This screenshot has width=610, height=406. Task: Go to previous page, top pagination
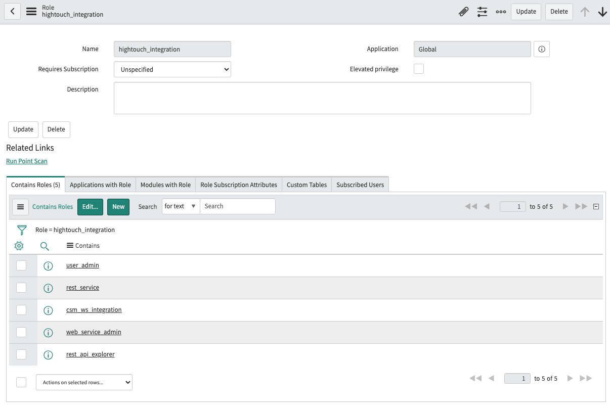coord(487,206)
